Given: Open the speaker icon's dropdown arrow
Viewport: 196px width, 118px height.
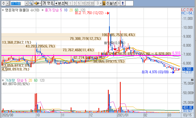Looking at the screenshot, I should [x=40, y=3].
